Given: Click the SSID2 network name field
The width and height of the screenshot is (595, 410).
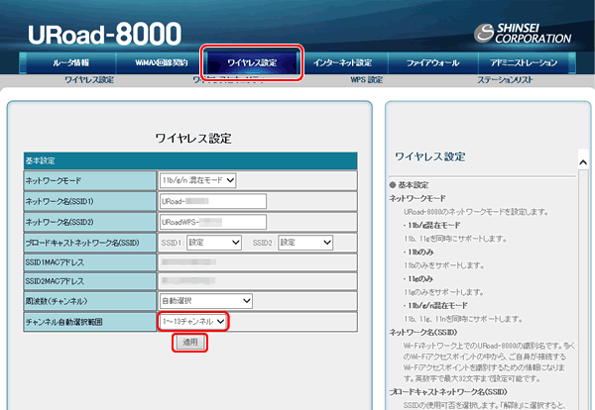Looking at the screenshot, I should pyautogui.click(x=213, y=222).
